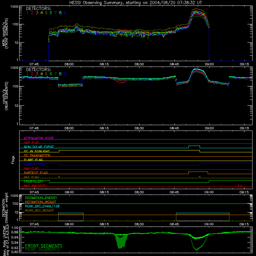Select the DETECTORS: label in the rear segments panel
This screenshot has width=256, height=256.
38,70
